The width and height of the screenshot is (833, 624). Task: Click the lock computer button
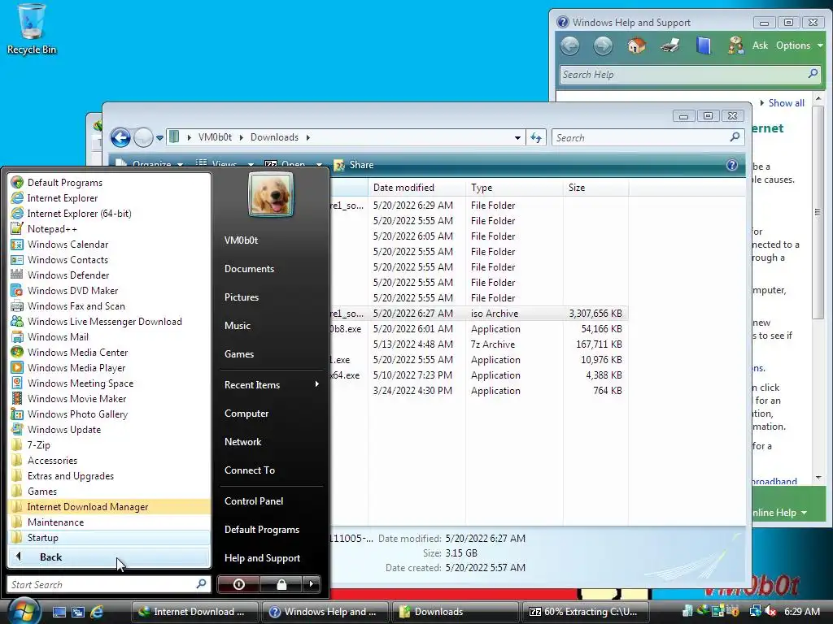281,584
